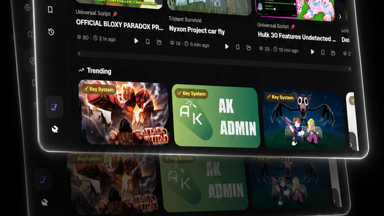Open the bookmarks icon in sidebar

point(50,10)
